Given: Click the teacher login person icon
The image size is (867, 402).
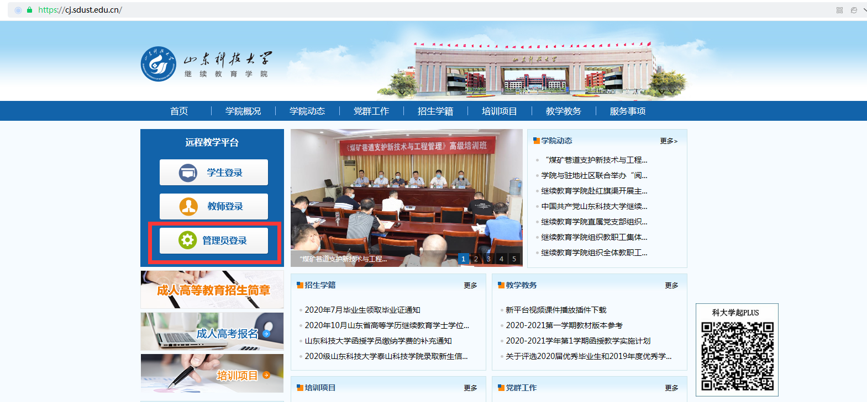Looking at the screenshot, I should click(x=188, y=207).
